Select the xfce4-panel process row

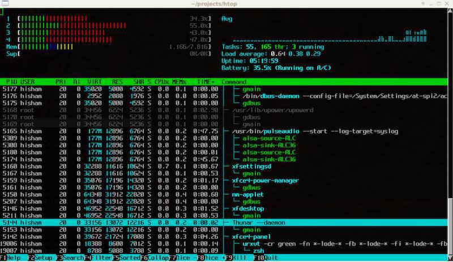pos(224,237)
